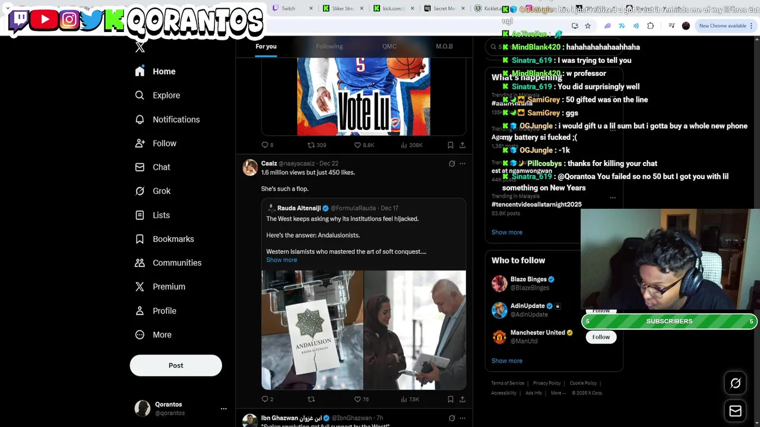Open Communities in the sidebar
This screenshot has width=760, height=427.
pyautogui.click(x=168, y=262)
